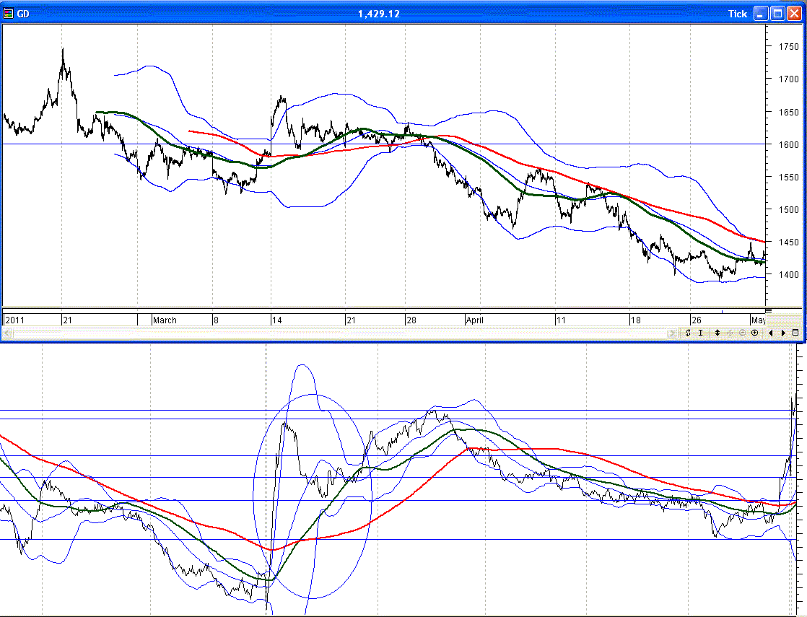Screen dimensions: 807x617
Task: Click the GD window icon in title bar
Action: (x=8, y=14)
